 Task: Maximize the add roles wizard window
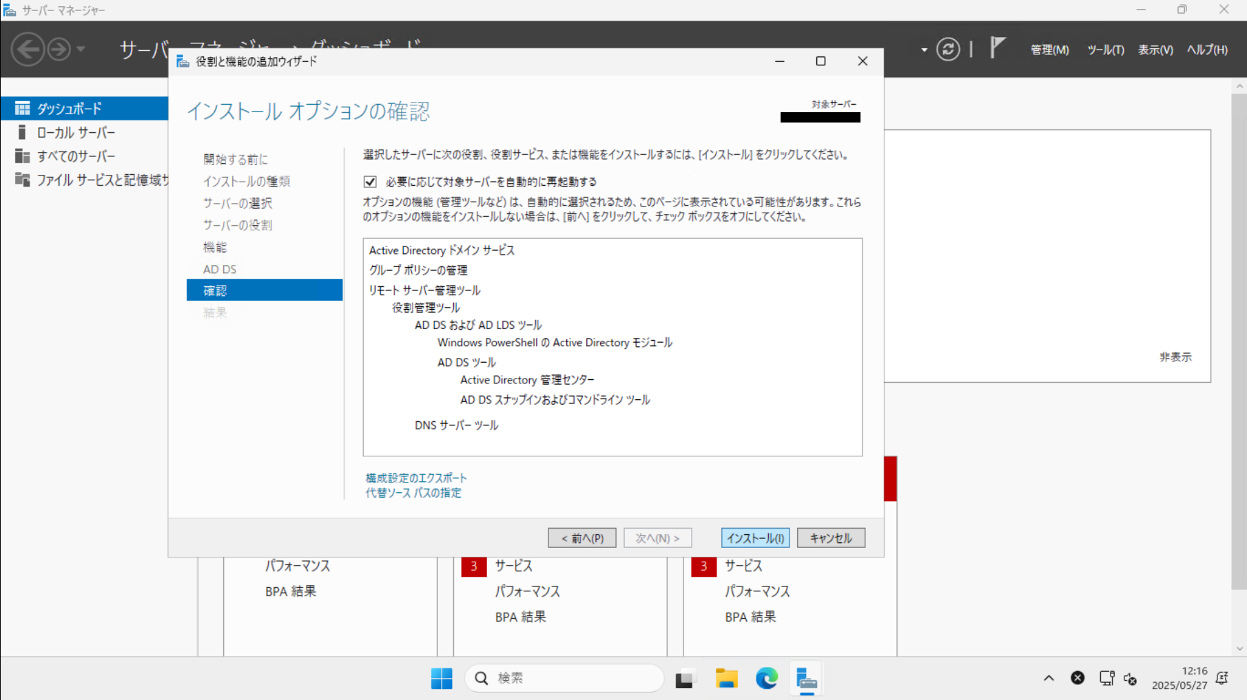[821, 61]
